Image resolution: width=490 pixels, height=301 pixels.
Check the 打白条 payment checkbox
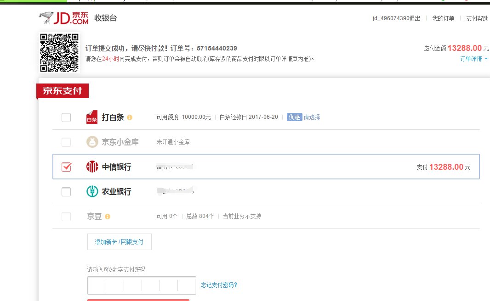click(x=66, y=117)
